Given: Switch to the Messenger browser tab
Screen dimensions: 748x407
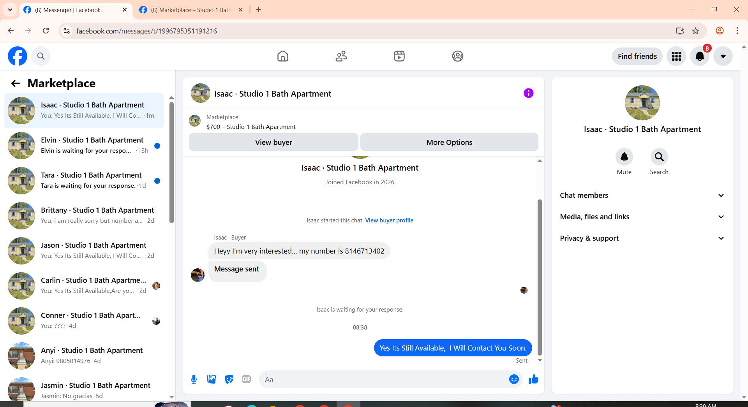Looking at the screenshot, I should pos(74,10).
